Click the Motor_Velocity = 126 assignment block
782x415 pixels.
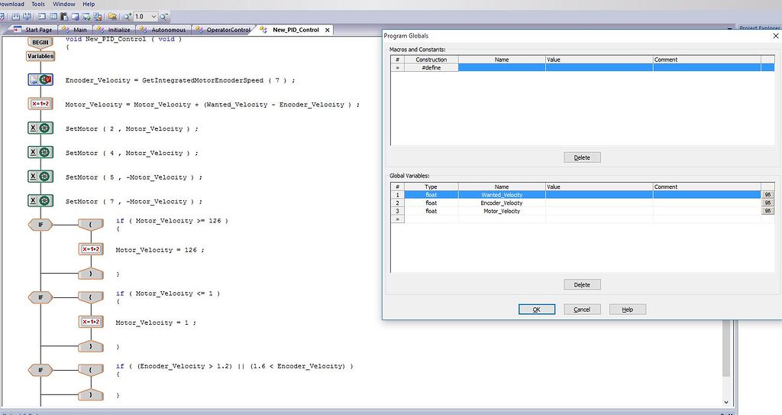point(91,249)
